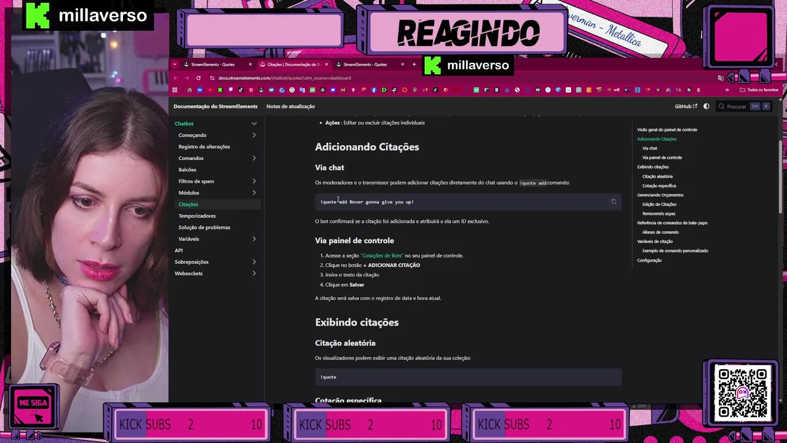This screenshot has width=787, height=443.
Task: Go back in browser history
Action: 175,78
